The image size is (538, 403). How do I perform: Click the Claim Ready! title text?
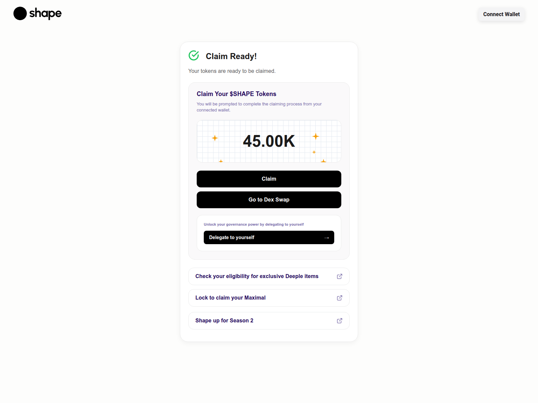(x=231, y=56)
